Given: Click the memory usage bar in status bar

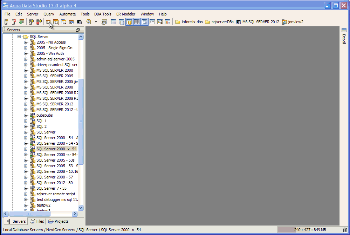Looking at the screenshot, I should tap(310, 230).
